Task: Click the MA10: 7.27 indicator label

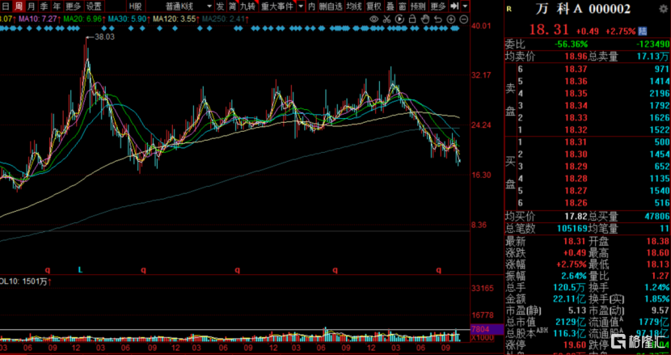Action: (x=39, y=19)
